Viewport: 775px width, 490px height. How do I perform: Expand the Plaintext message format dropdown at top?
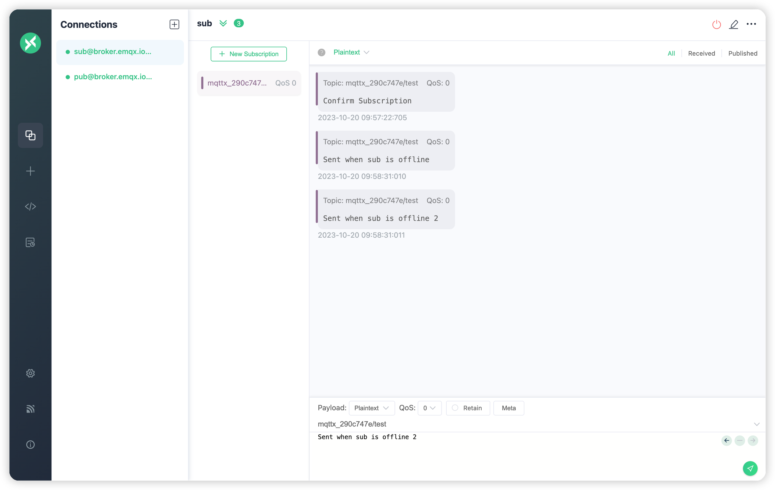pyautogui.click(x=351, y=52)
